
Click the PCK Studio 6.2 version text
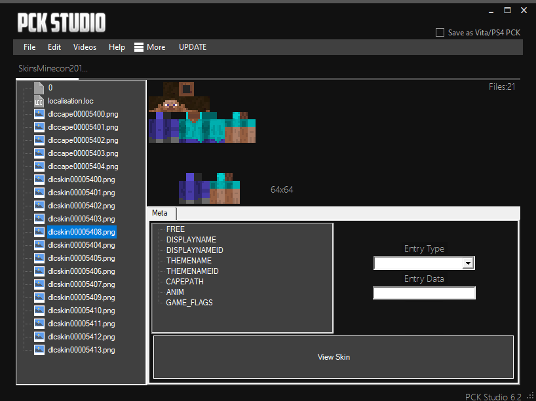coord(493,397)
